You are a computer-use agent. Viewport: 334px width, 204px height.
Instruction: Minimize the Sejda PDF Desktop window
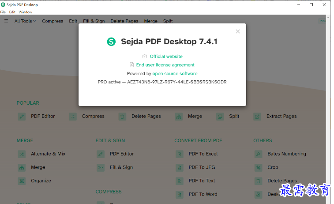pos(299,5)
